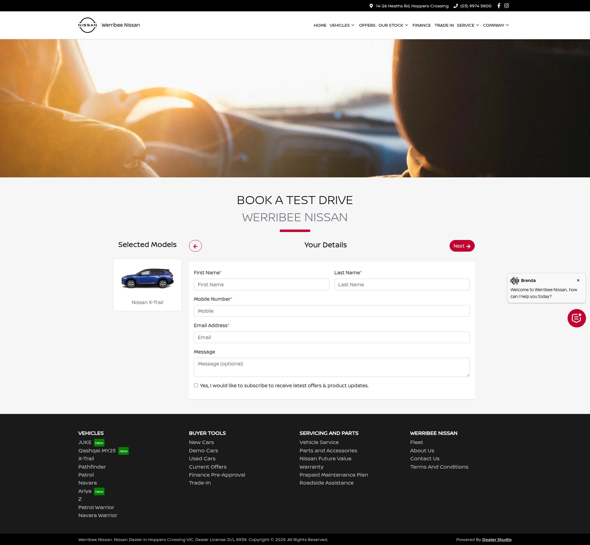Open X-Trail footer link
Image resolution: width=590 pixels, height=545 pixels.
click(x=86, y=458)
